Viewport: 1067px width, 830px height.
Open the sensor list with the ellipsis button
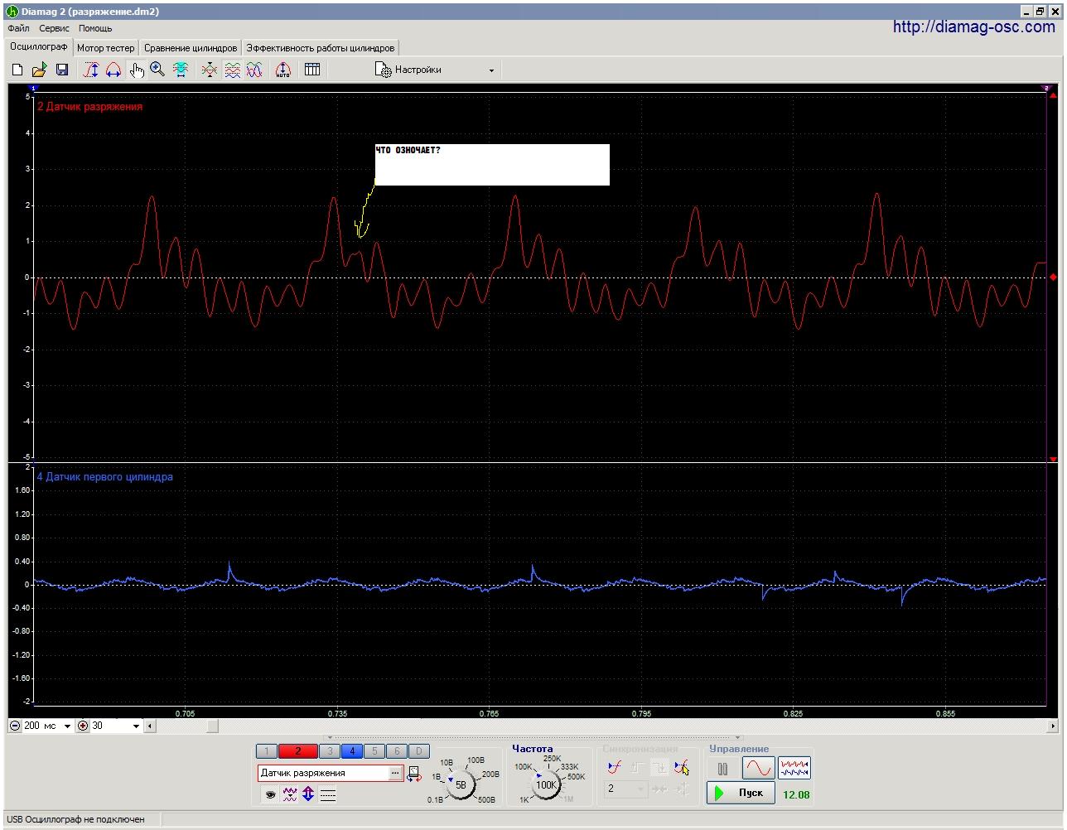(x=396, y=773)
